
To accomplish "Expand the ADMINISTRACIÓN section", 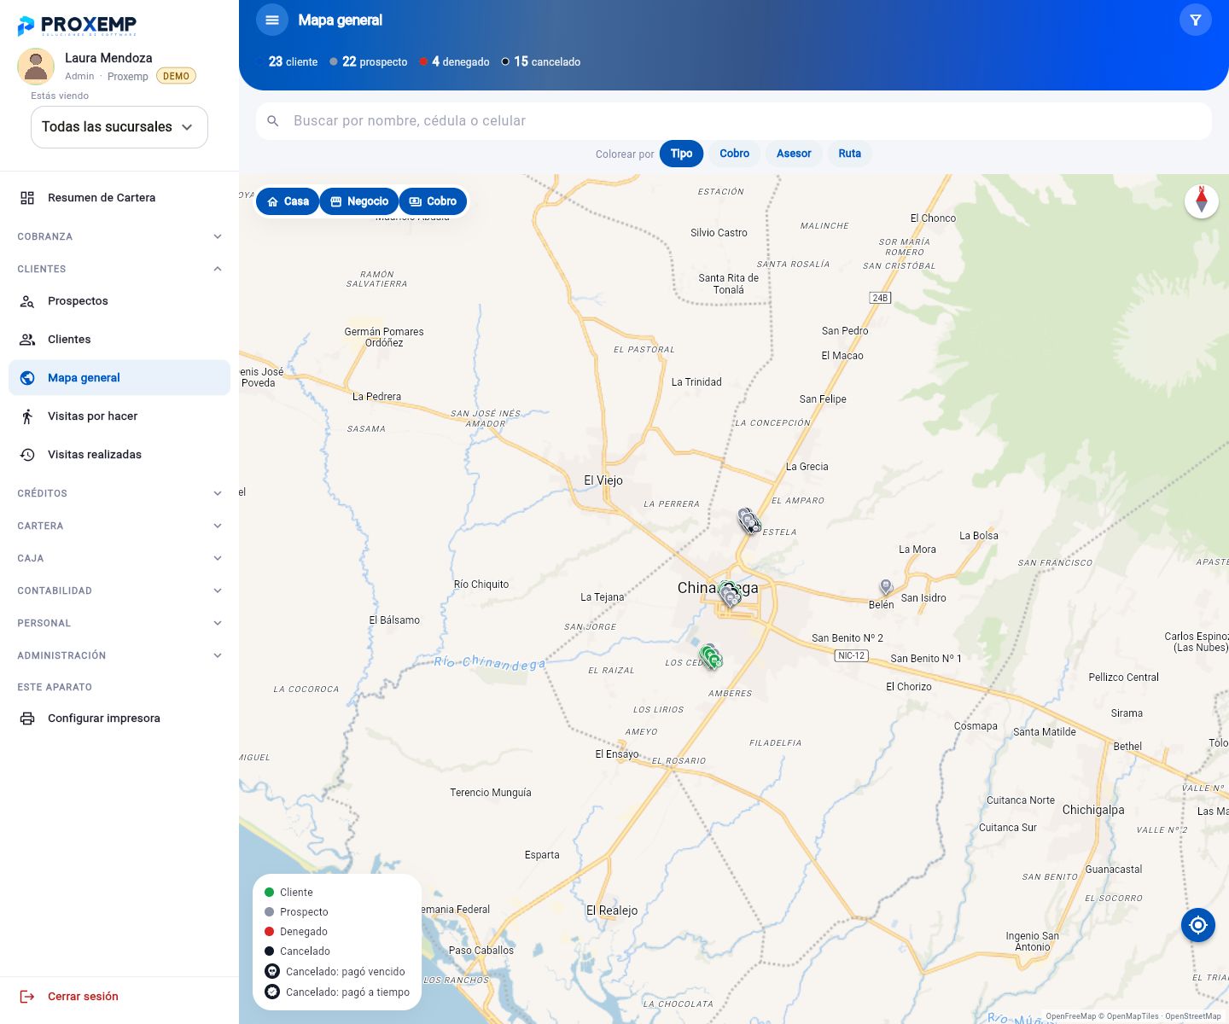I will 119,655.
